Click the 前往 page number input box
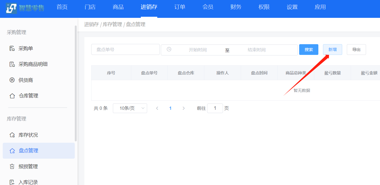This screenshot has width=380, height=185. point(215,108)
